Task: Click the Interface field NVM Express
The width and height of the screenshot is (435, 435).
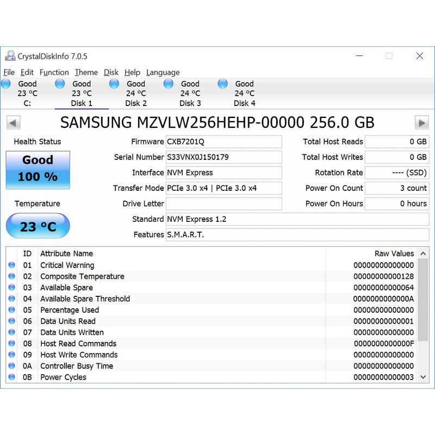Action: click(224, 173)
